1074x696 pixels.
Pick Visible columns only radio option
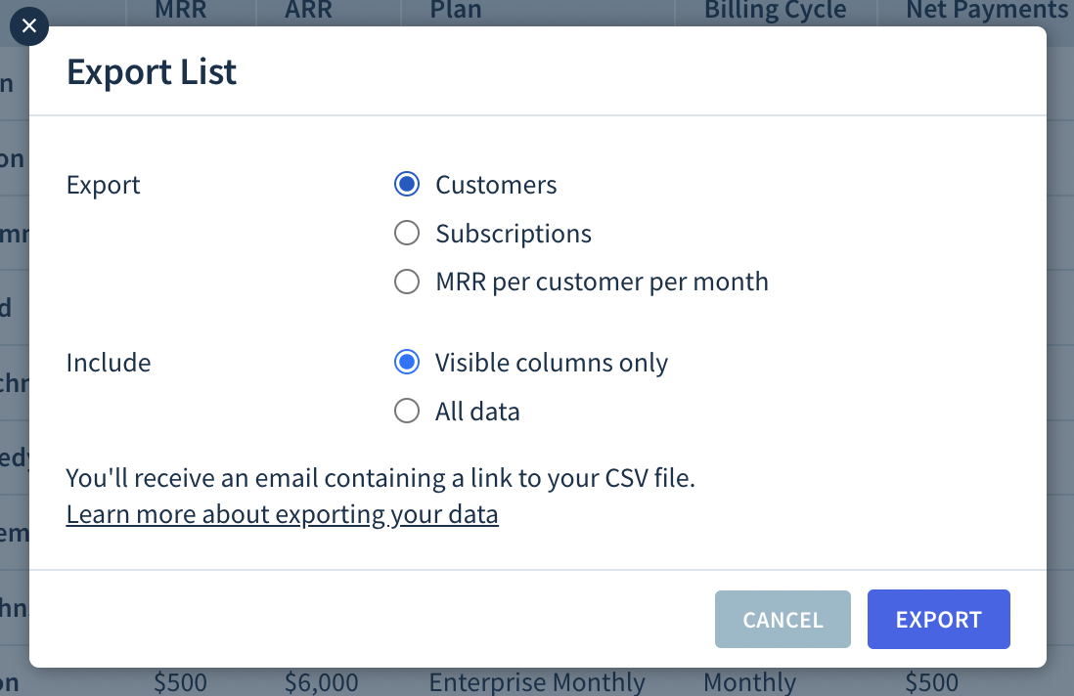click(407, 362)
